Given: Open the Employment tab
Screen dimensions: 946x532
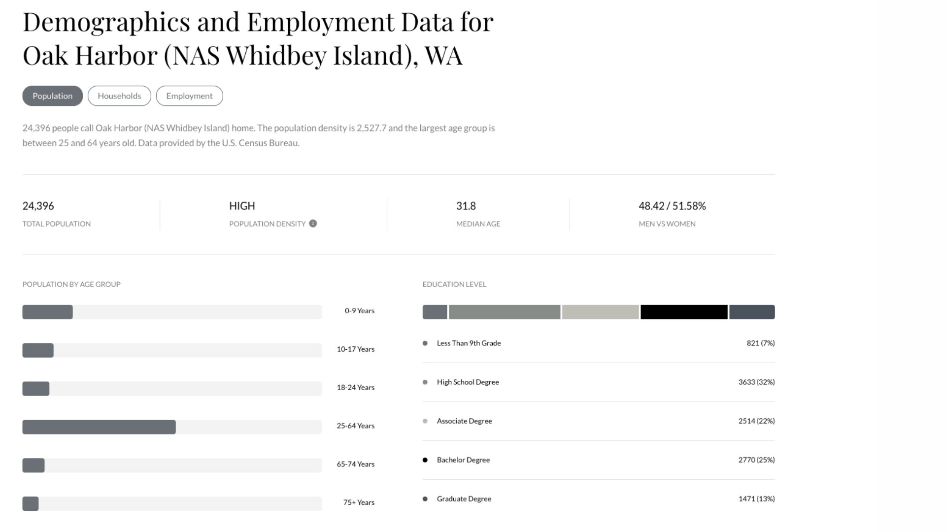Looking at the screenshot, I should pyautogui.click(x=189, y=96).
